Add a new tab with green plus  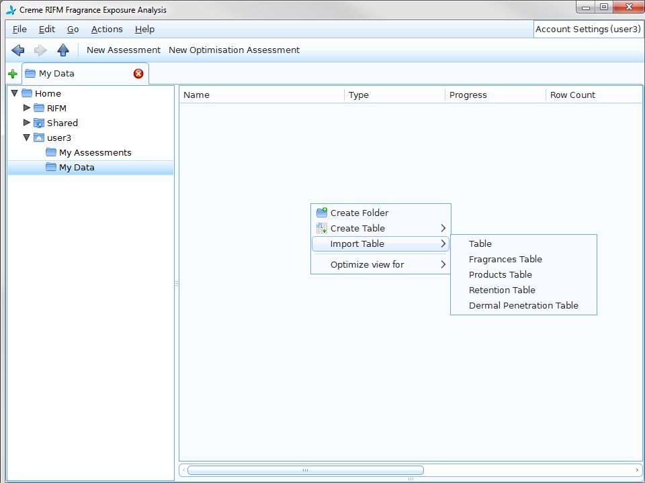tap(13, 74)
